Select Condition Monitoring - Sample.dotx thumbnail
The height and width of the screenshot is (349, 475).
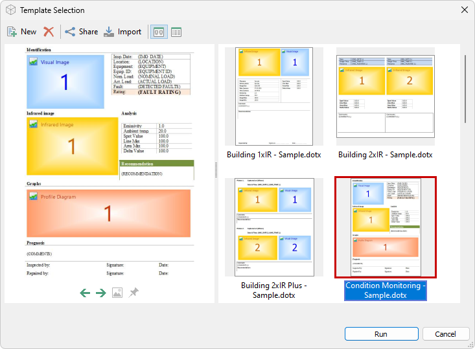click(x=386, y=227)
